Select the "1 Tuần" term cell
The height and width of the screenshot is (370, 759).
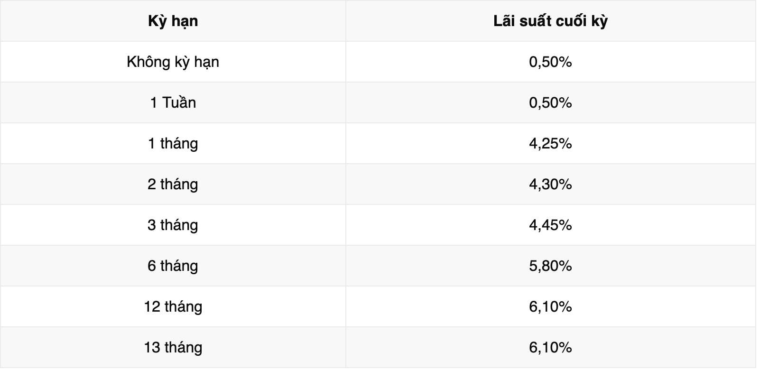pos(173,103)
